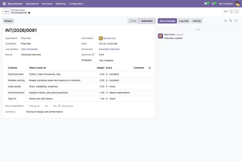This screenshot has height=161, width=242.
Task: Open the Odoo Developer job position
Action: [x=30, y=49]
